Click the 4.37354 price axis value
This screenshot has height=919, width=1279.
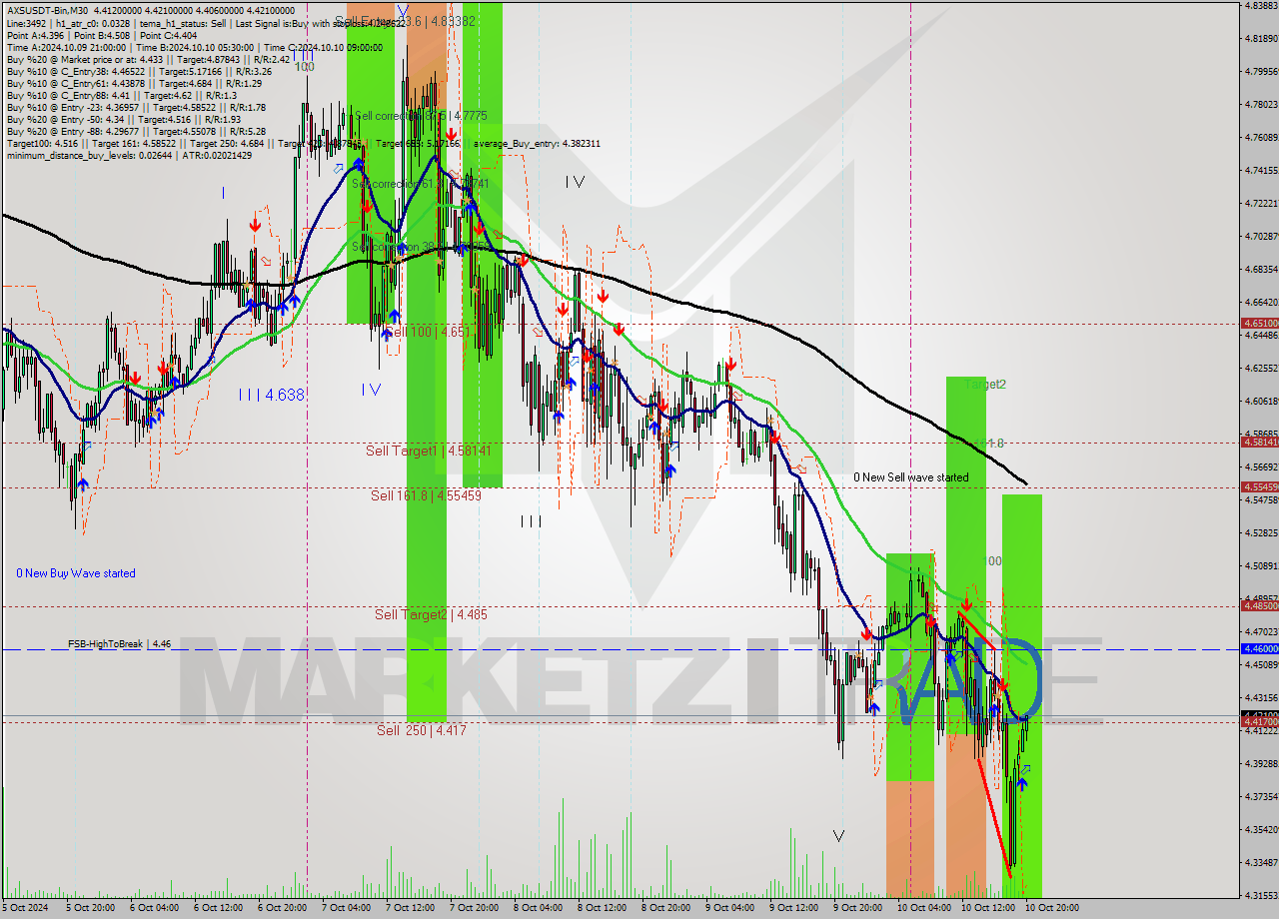(1262, 796)
